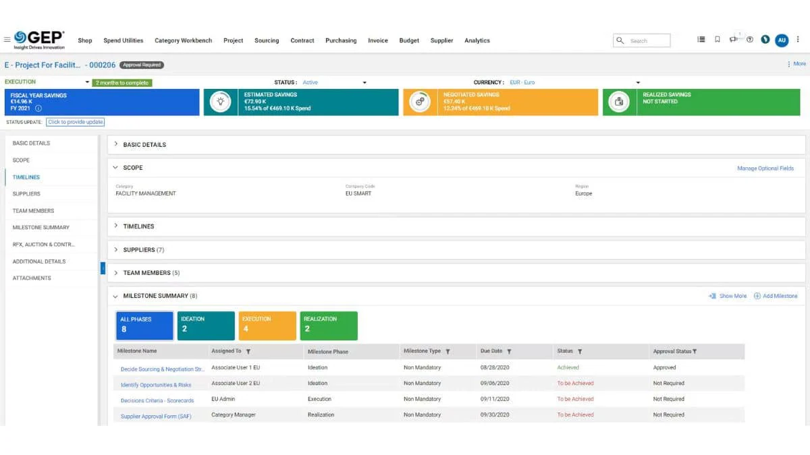Screen dimensions: 810x455
Task: Select the REALIZATION 2 phase tile
Action: click(x=329, y=326)
